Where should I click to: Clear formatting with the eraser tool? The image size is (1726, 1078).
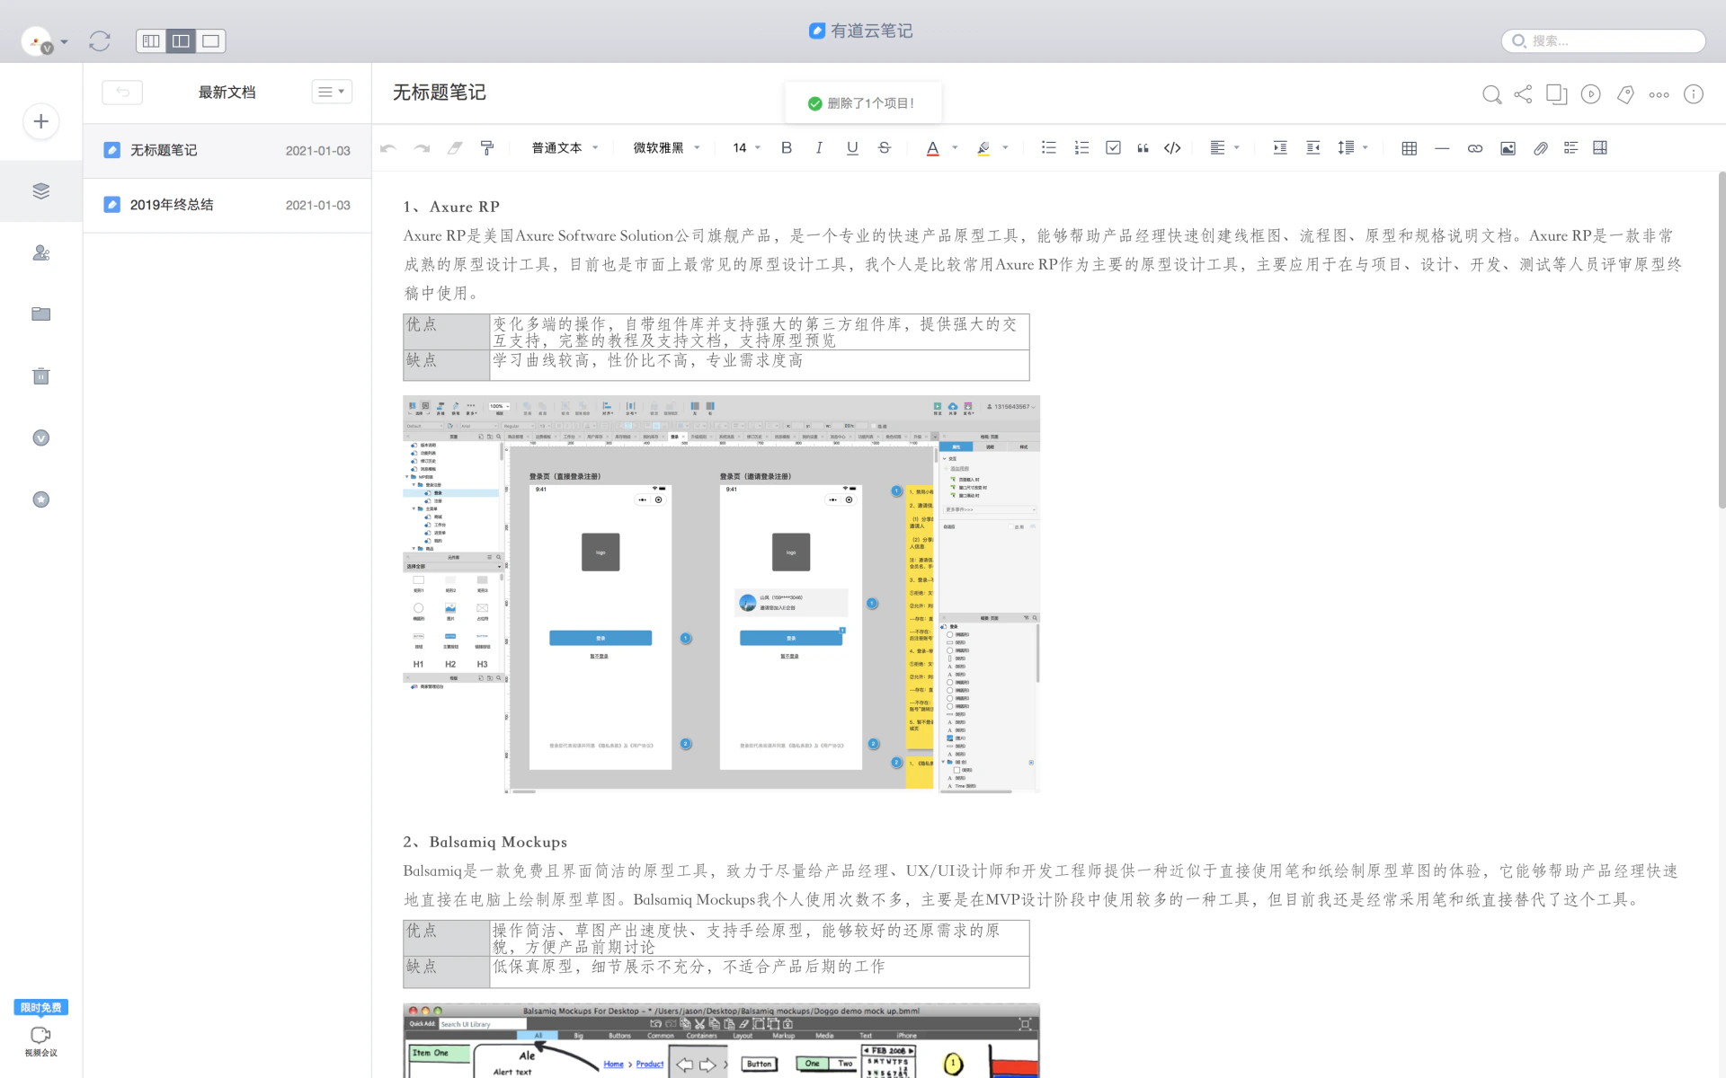[455, 148]
